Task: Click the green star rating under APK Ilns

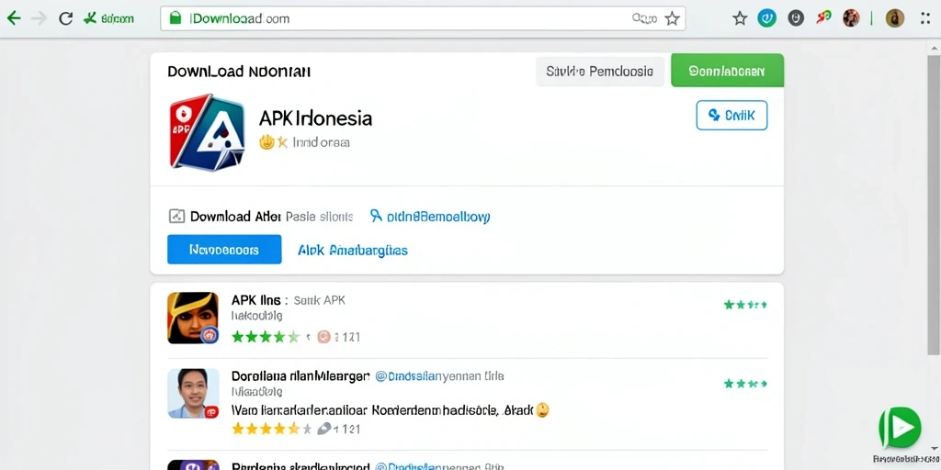Action: pos(266,336)
